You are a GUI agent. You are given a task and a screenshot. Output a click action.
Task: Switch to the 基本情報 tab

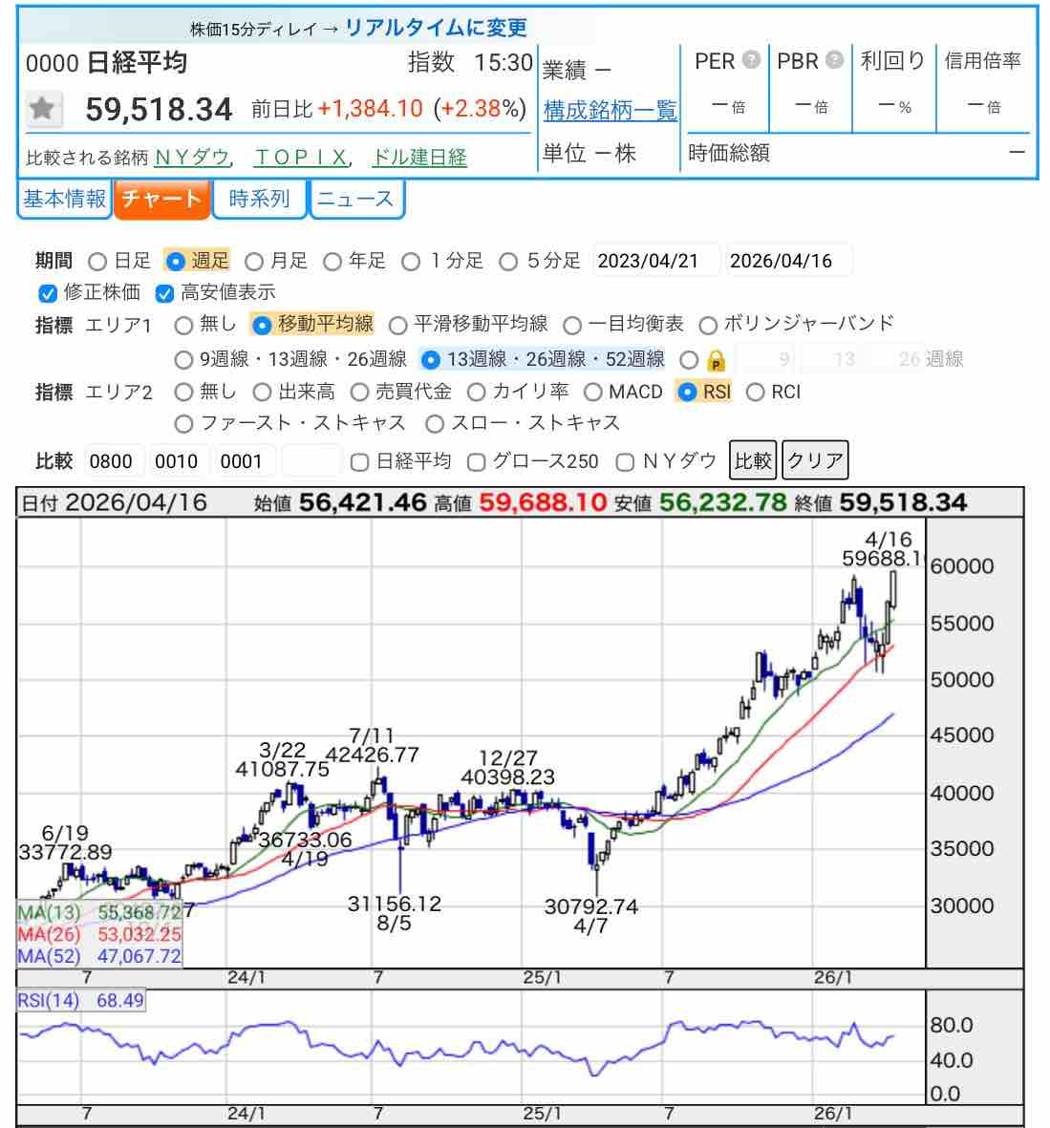click(64, 199)
